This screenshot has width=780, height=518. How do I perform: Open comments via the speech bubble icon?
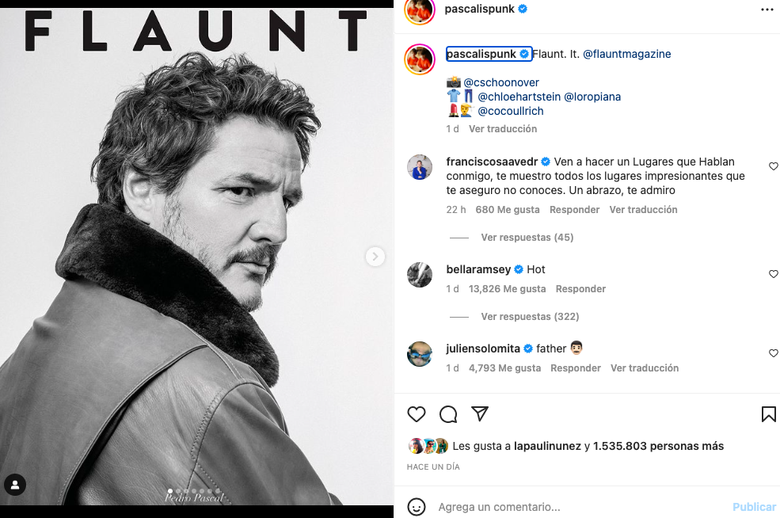pos(448,414)
